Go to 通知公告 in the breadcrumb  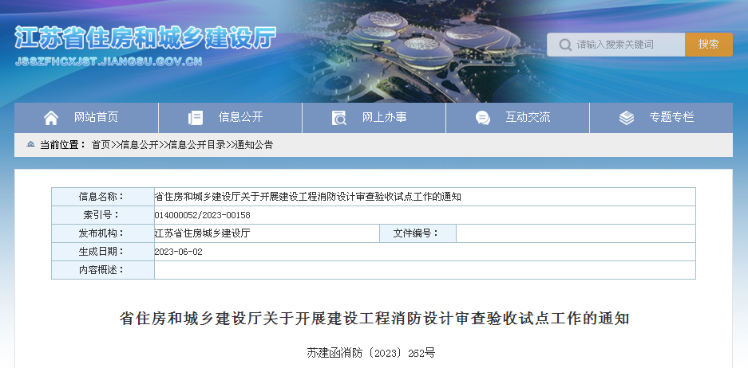click(x=255, y=145)
